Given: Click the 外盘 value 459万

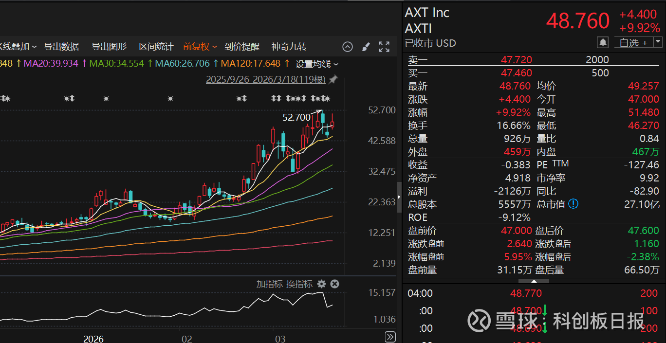Looking at the screenshot, I should (x=517, y=152).
